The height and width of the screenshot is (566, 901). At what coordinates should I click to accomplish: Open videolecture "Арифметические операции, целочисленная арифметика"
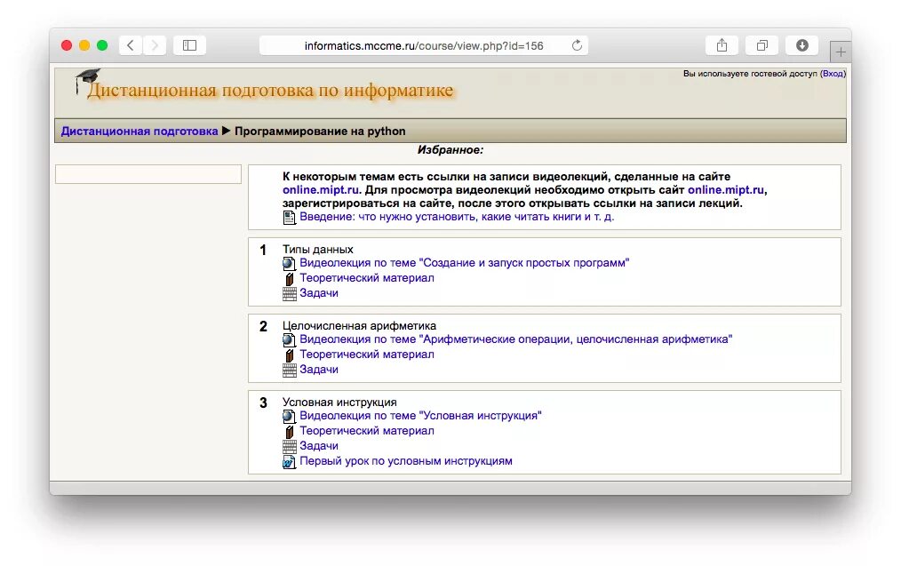tap(516, 339)
